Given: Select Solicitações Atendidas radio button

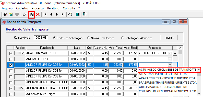Looking at the screenshot, I should pyautogui.click(x=123, y=38).
